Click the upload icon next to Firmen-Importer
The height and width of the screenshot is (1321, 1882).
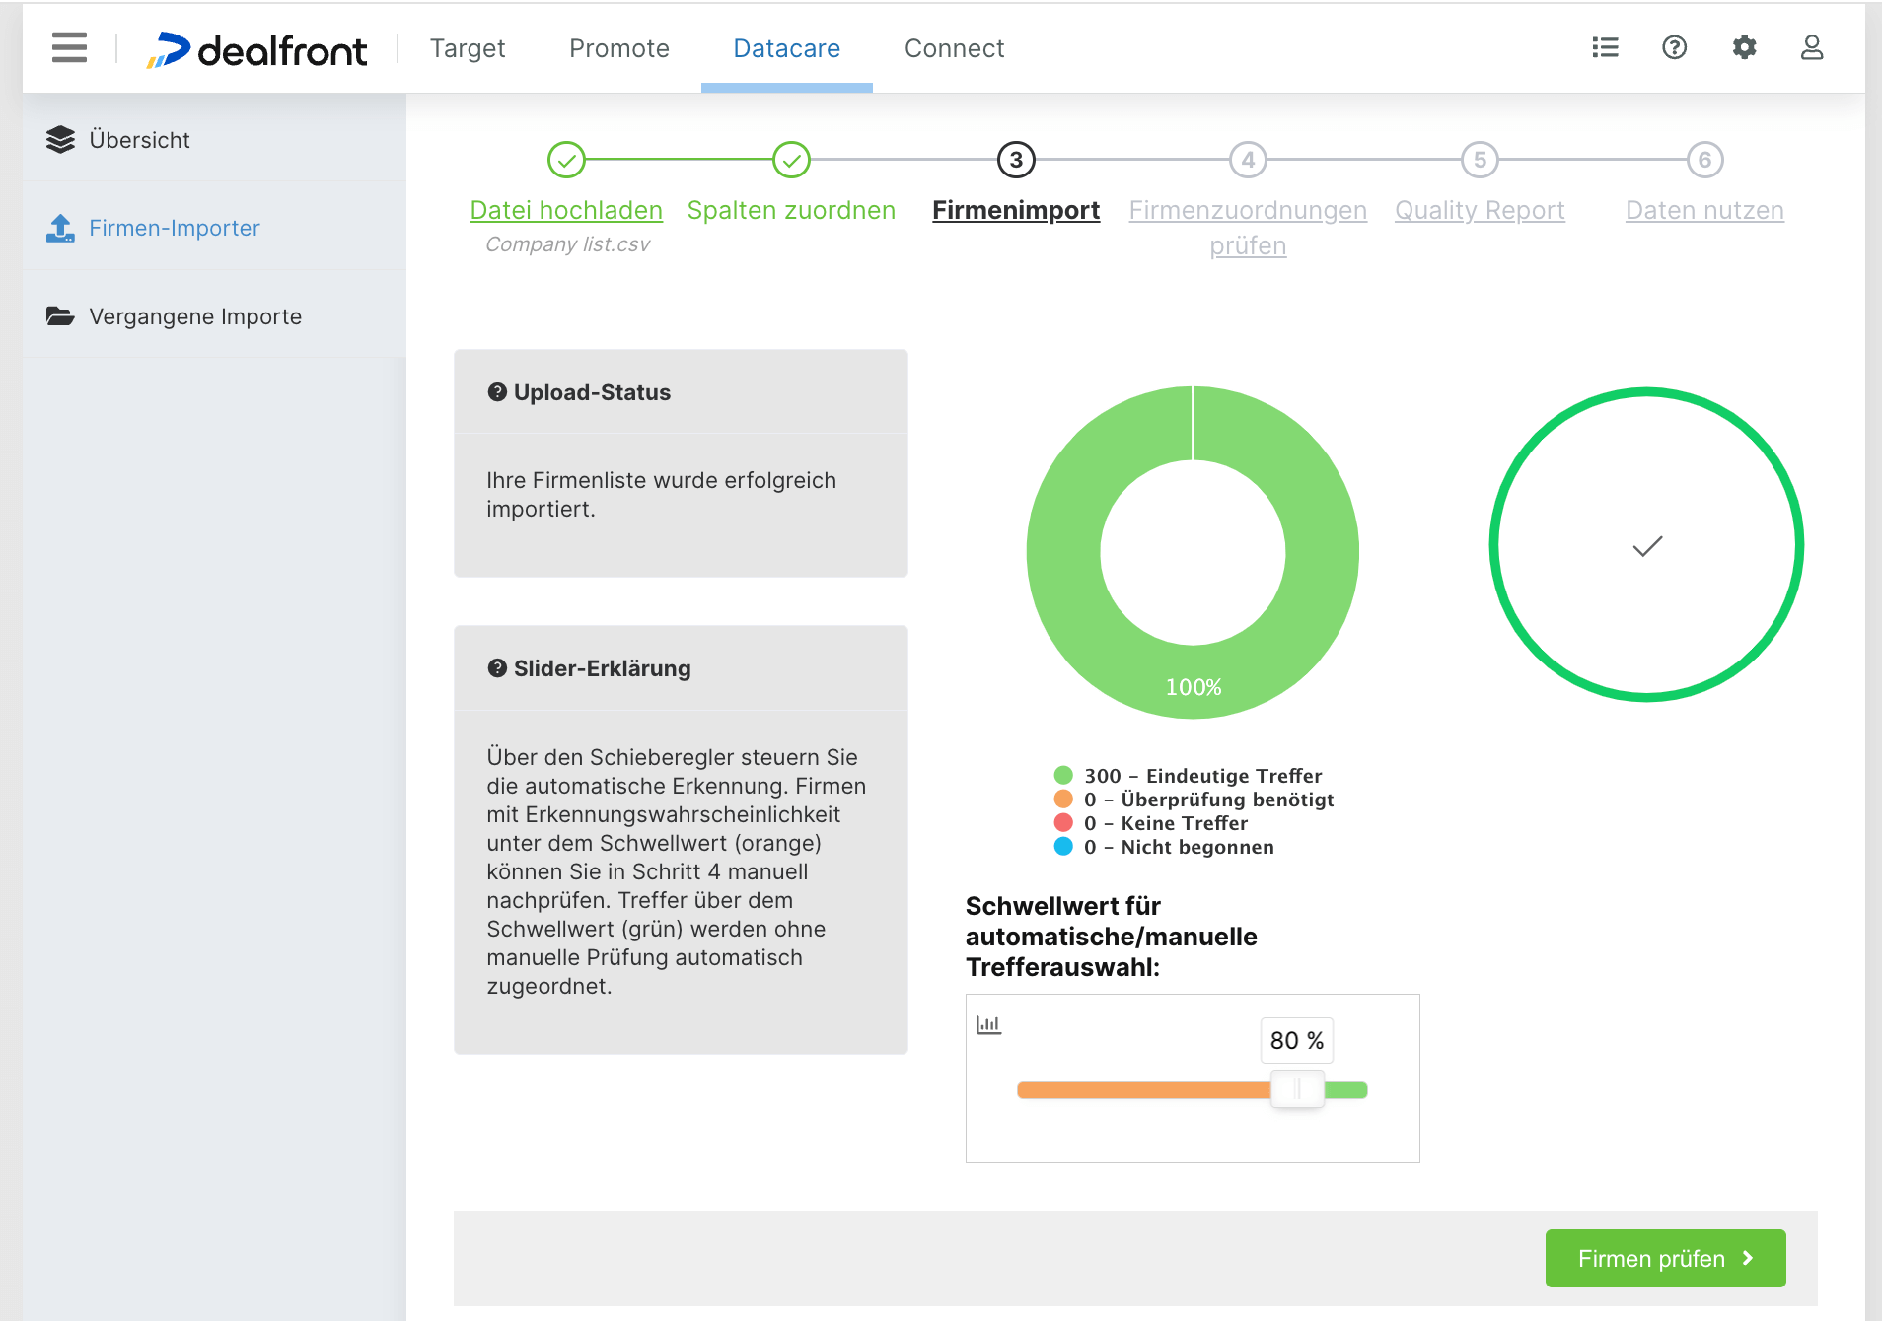pyautogui.click(x=59, y=227)
